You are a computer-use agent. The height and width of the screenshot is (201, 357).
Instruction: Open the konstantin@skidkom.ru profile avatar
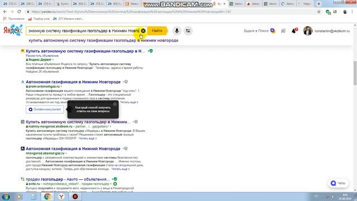[307, 31]
